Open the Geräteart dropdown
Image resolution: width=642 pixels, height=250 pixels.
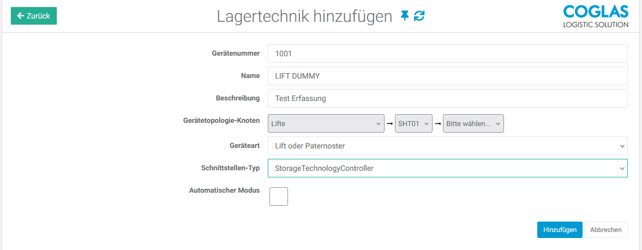447,146
